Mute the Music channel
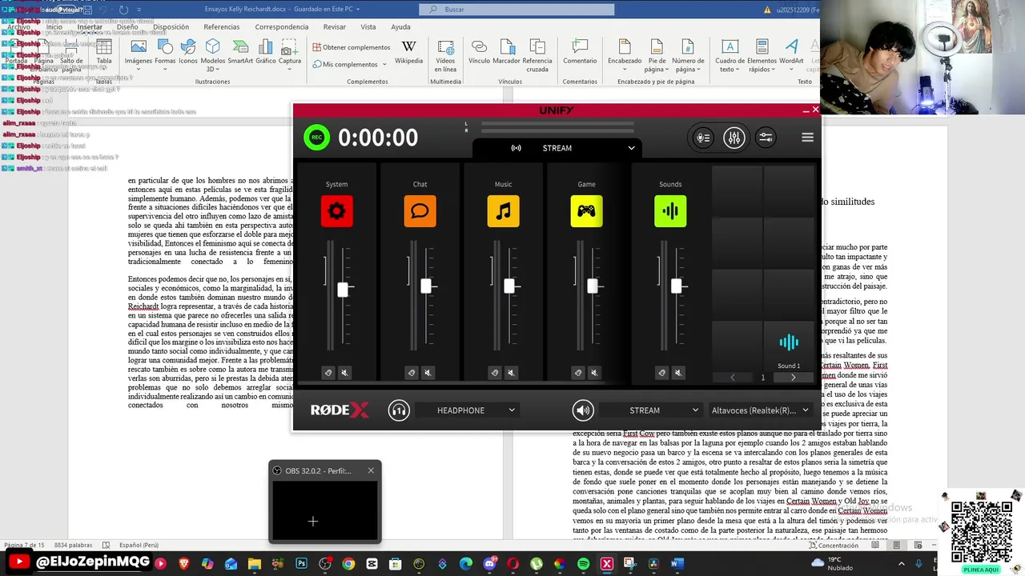 511,373
